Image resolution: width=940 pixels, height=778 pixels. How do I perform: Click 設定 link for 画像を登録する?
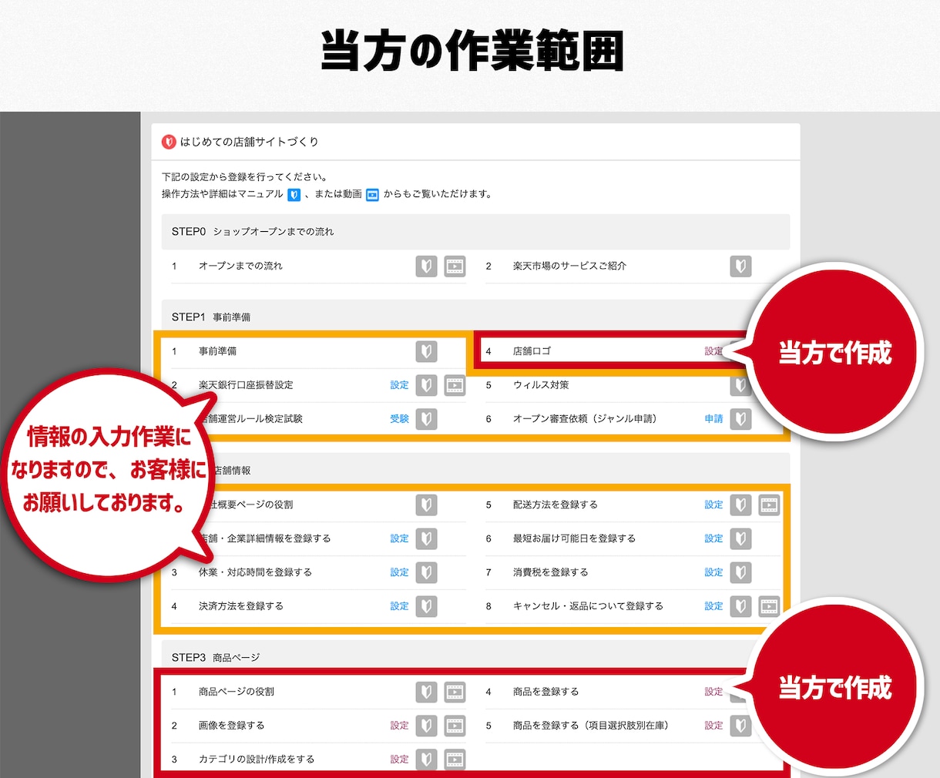pos(399,726)
